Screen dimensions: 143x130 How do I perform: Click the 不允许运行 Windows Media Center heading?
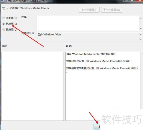[28, 8]
